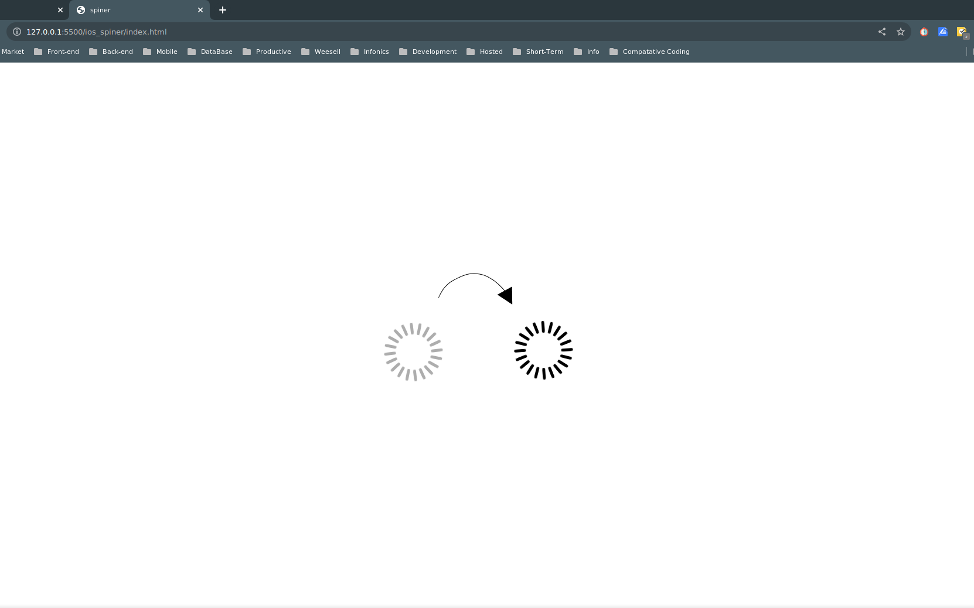Open the stopwatch timer extension

pyautogui.click(x=924, y=32)
